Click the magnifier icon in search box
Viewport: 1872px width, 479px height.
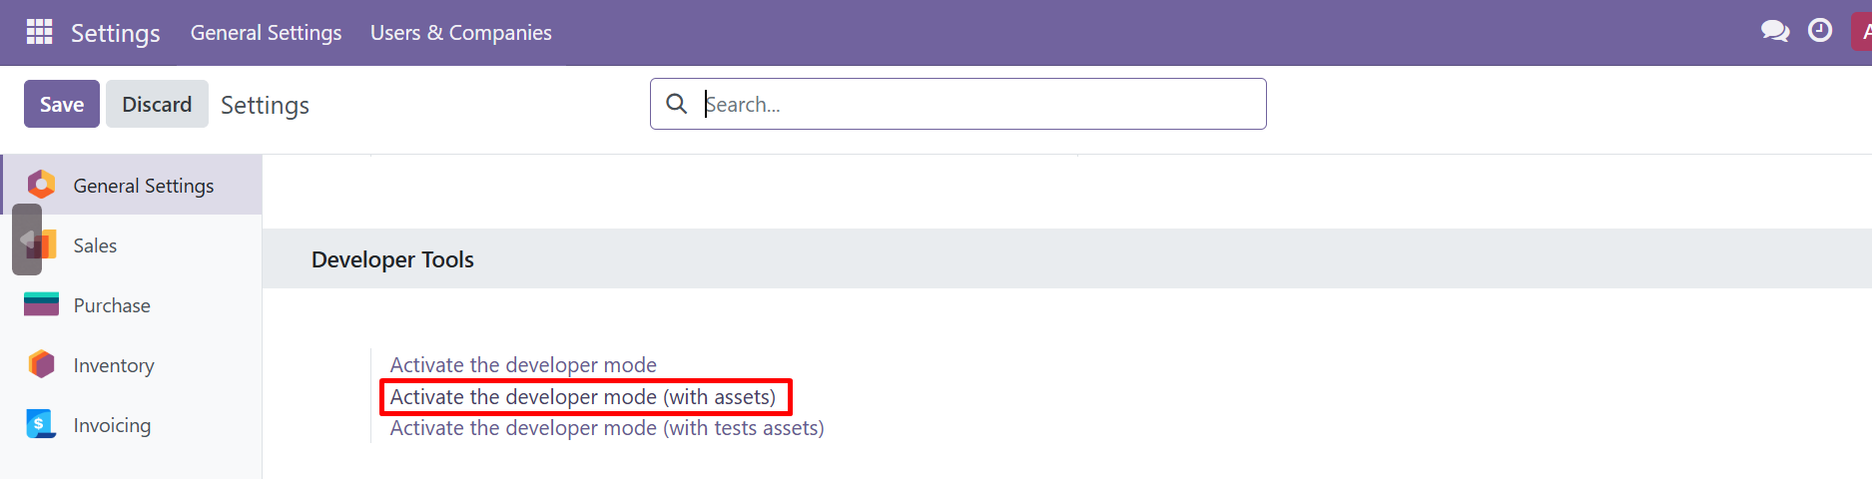tap(676, 104)
